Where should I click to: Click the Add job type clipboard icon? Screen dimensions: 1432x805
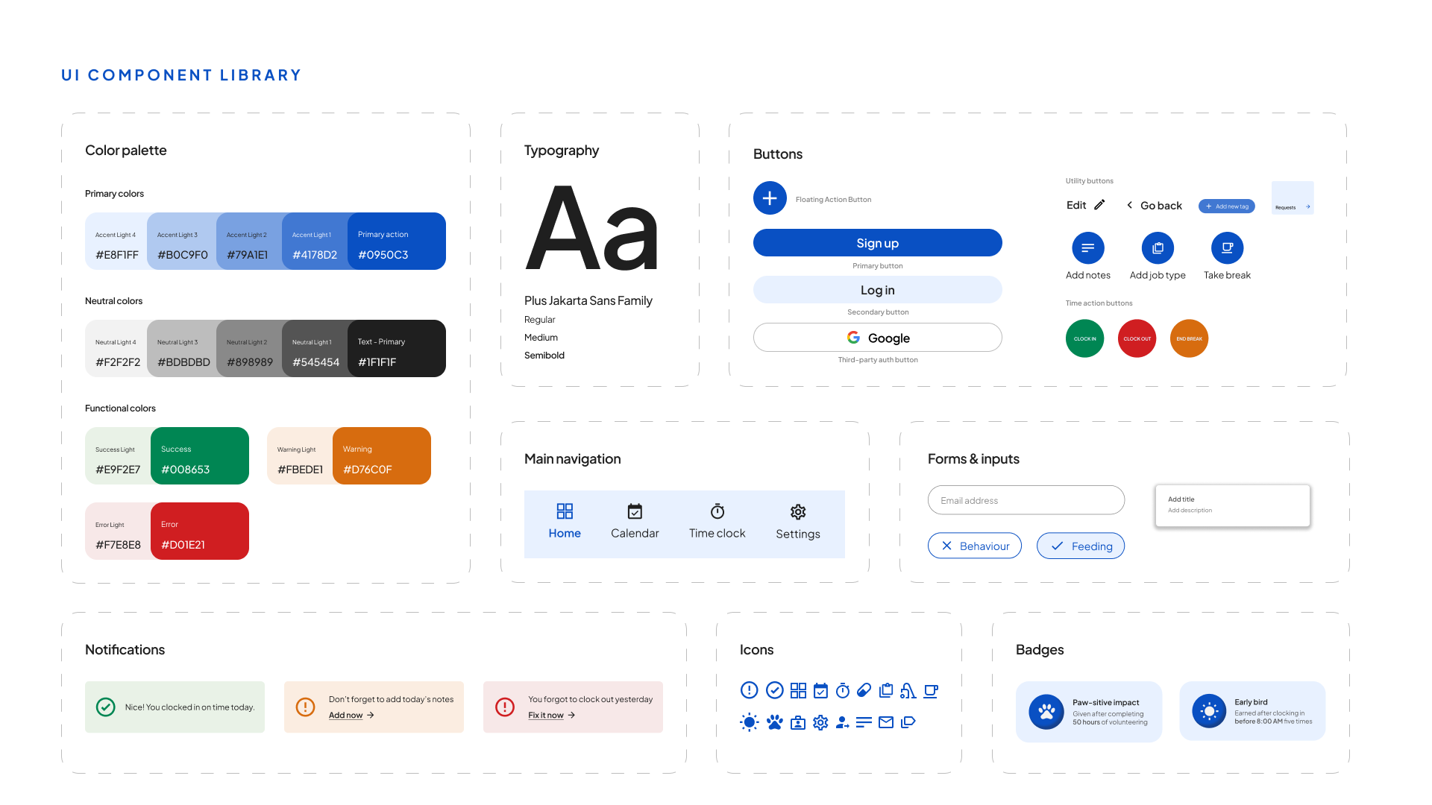[x=1158, y=248]
